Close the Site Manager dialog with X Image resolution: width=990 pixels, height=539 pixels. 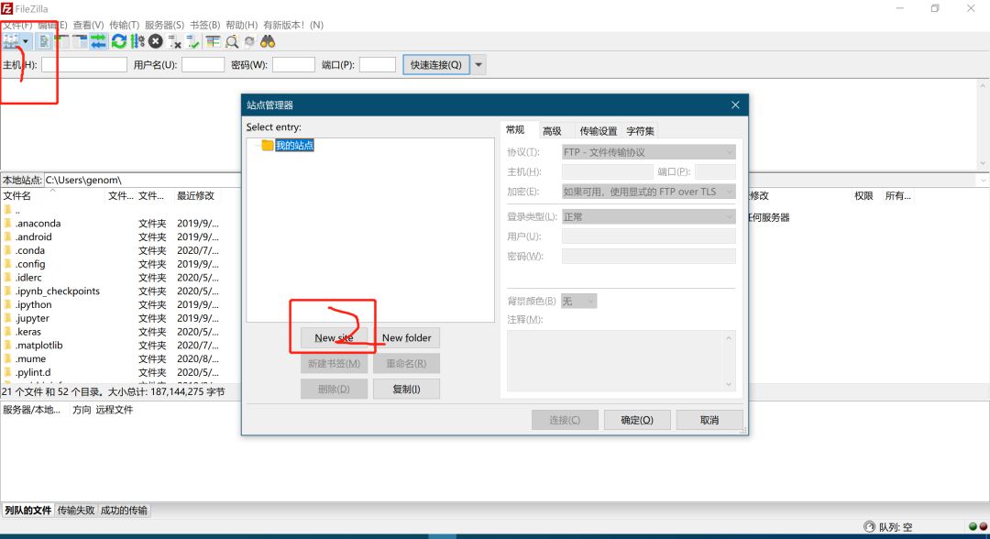pos(735,104)
